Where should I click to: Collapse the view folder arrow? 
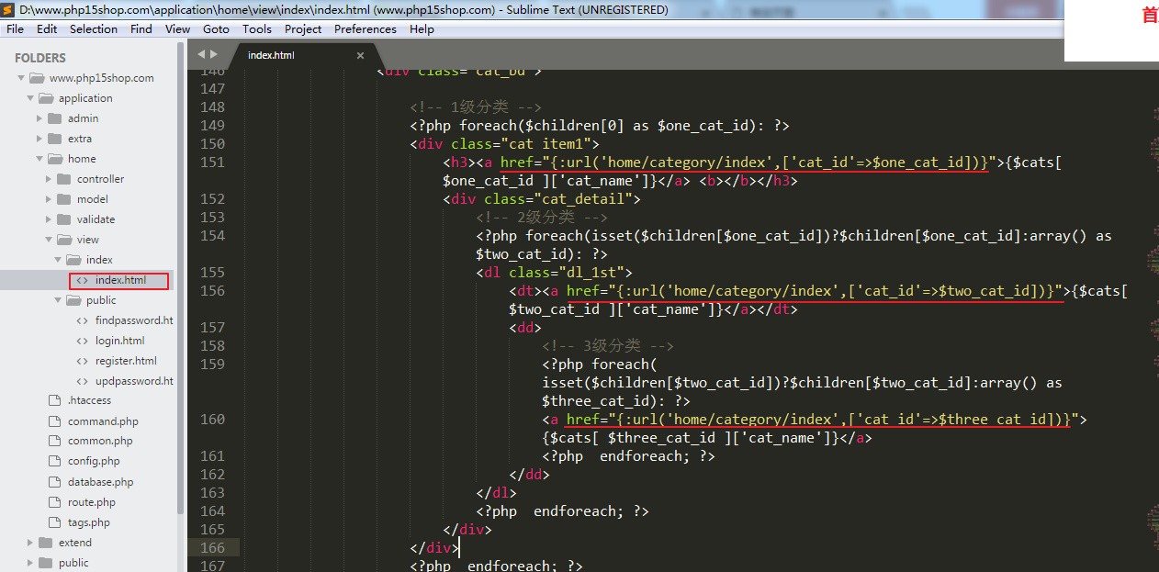click(50, 240)
